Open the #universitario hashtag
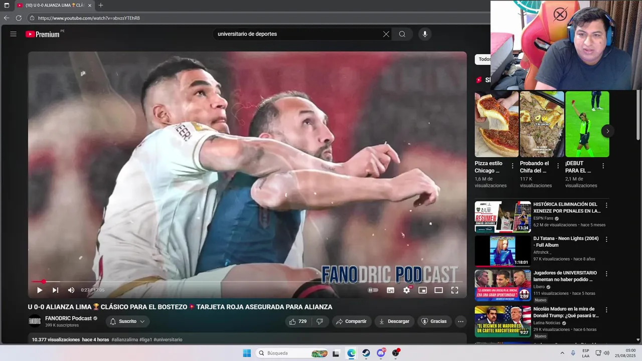 coord(168,339)
